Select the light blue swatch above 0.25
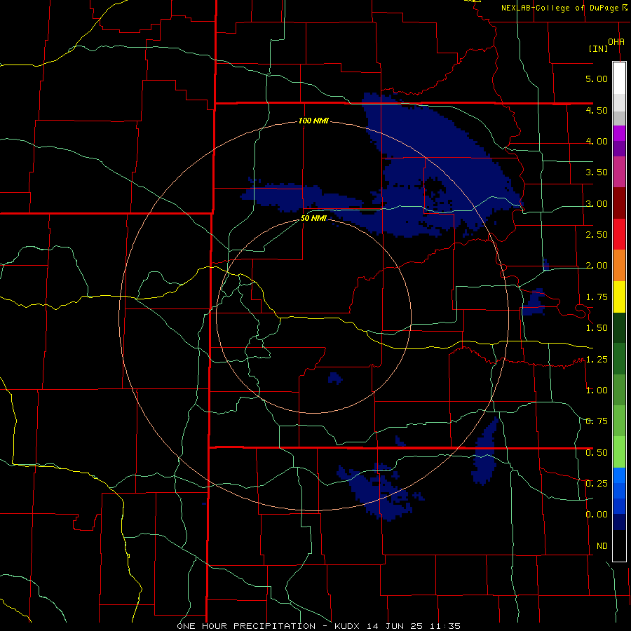The width and height of the screenshot is (631, 631). point(619,475)
